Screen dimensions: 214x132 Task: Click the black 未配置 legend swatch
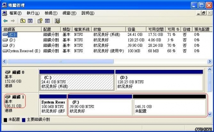pos(5,120)
